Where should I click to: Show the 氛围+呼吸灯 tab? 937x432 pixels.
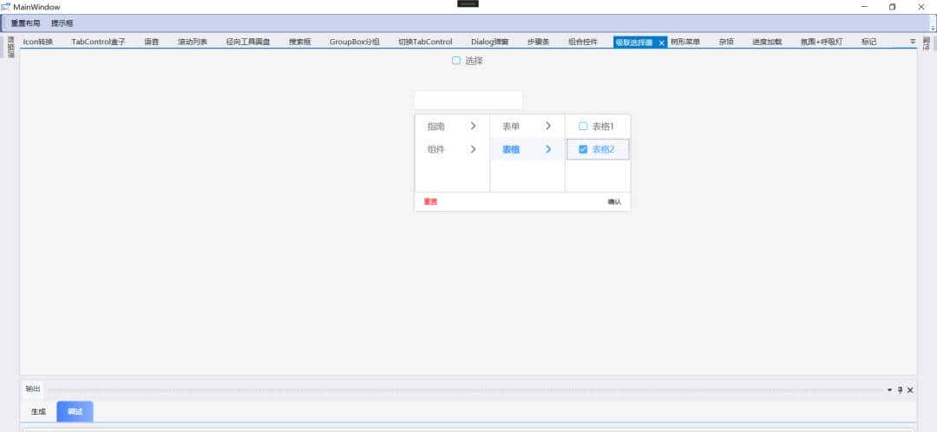(822, 42)
